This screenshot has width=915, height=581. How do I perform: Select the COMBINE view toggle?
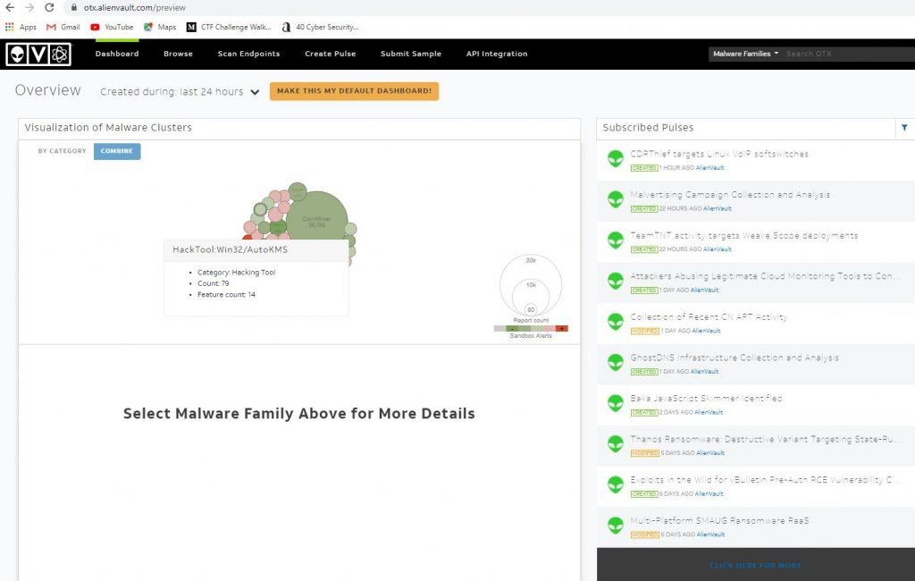[117, 151]
